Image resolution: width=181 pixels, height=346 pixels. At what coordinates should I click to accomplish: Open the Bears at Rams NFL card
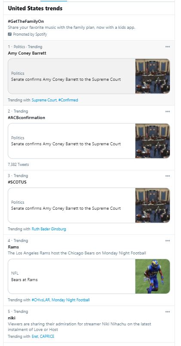[89, 276]
